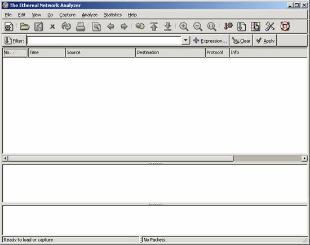Reload capture file icon
310x245 pixels.
pos(67,26)
